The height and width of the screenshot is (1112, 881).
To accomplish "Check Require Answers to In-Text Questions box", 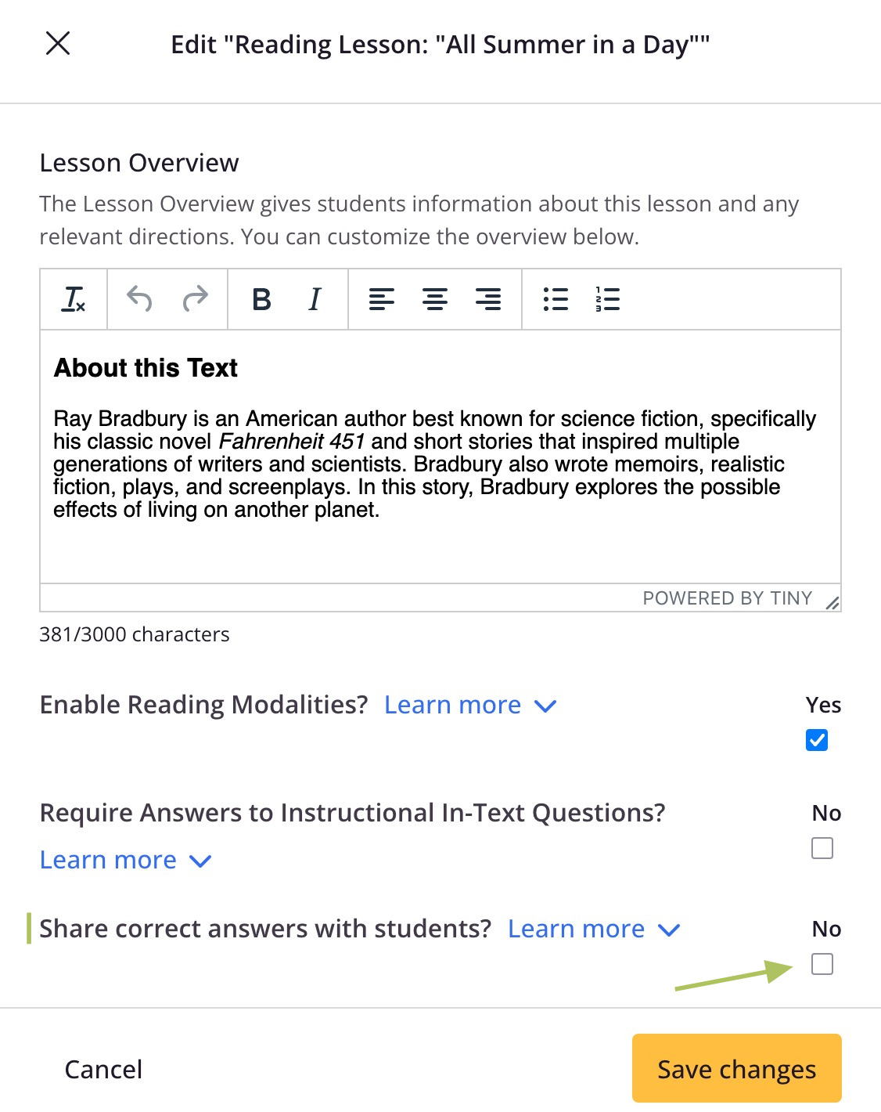I will coord(822,848).
